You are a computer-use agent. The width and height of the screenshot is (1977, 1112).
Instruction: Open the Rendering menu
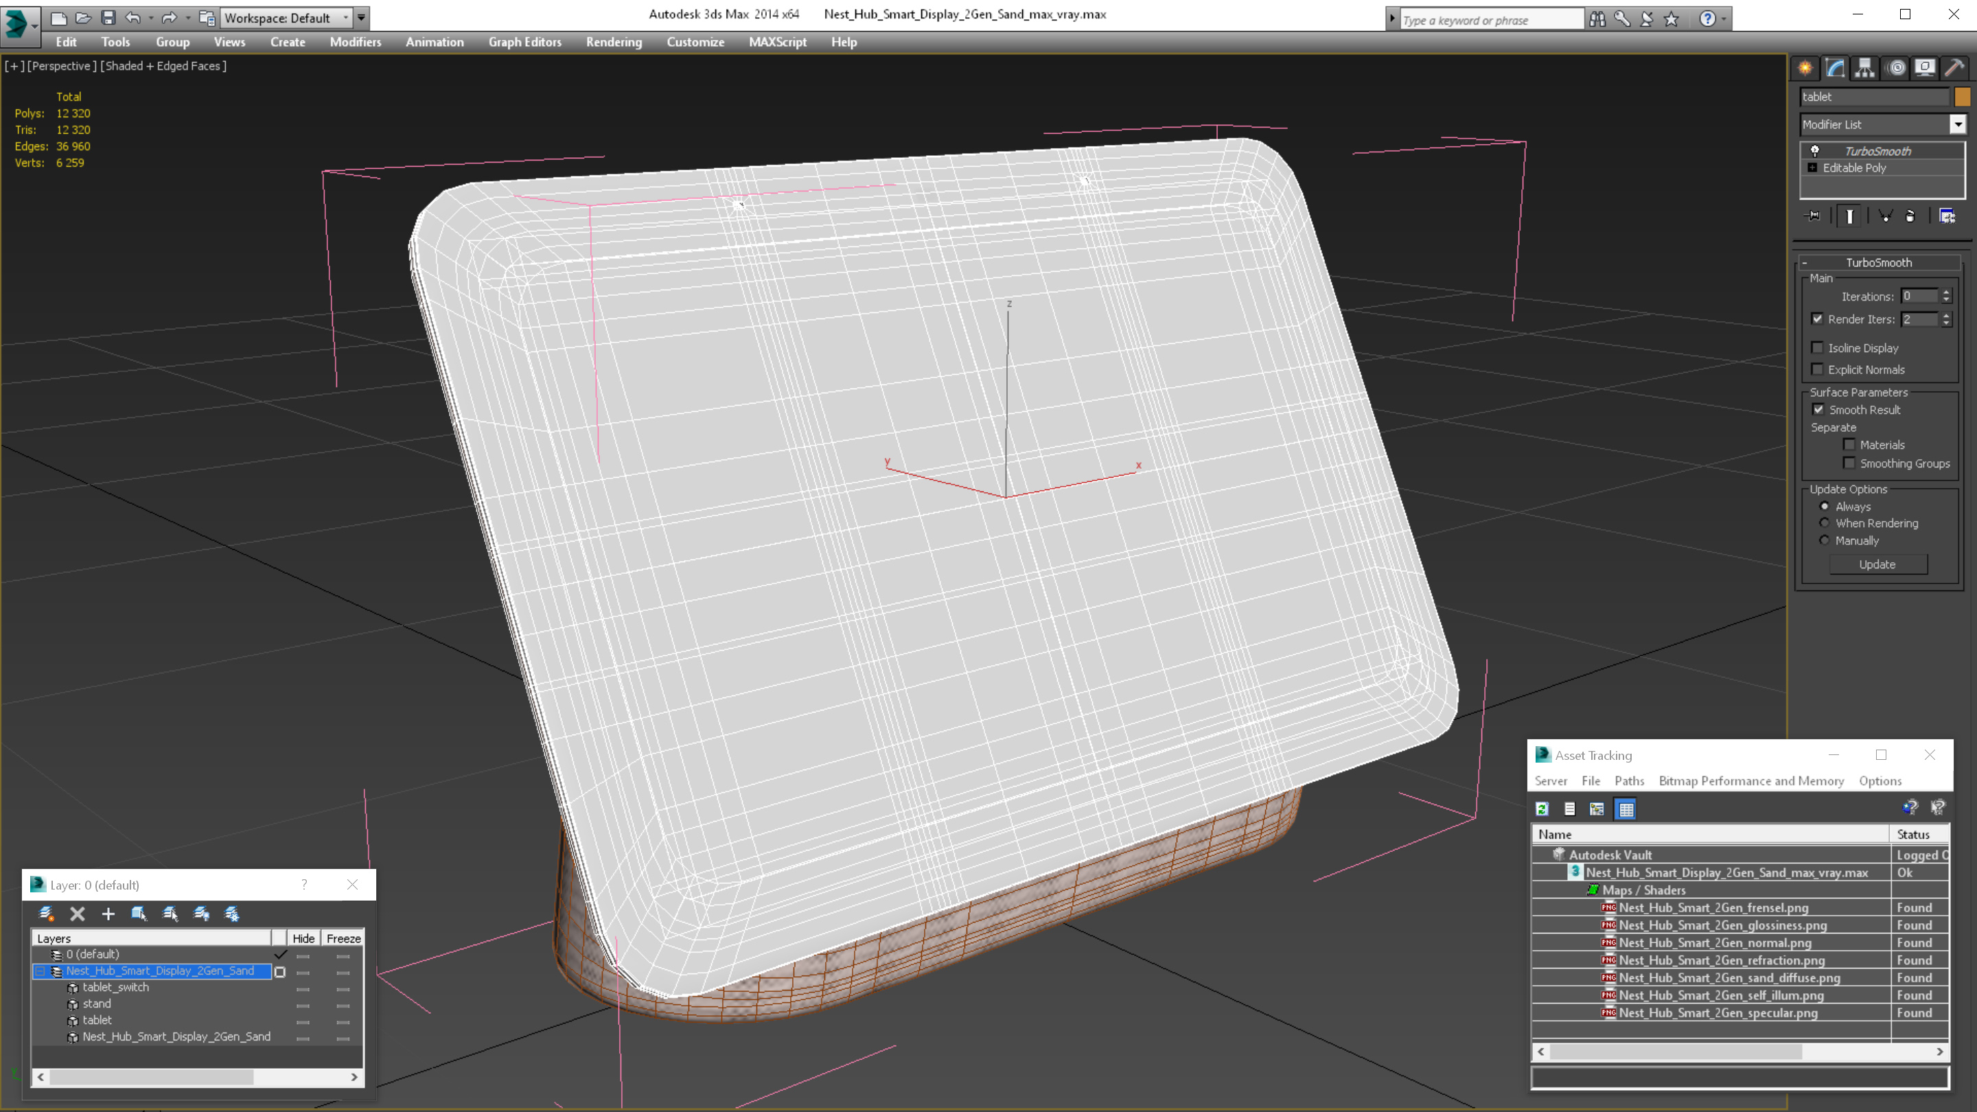[x=613, y=42]
